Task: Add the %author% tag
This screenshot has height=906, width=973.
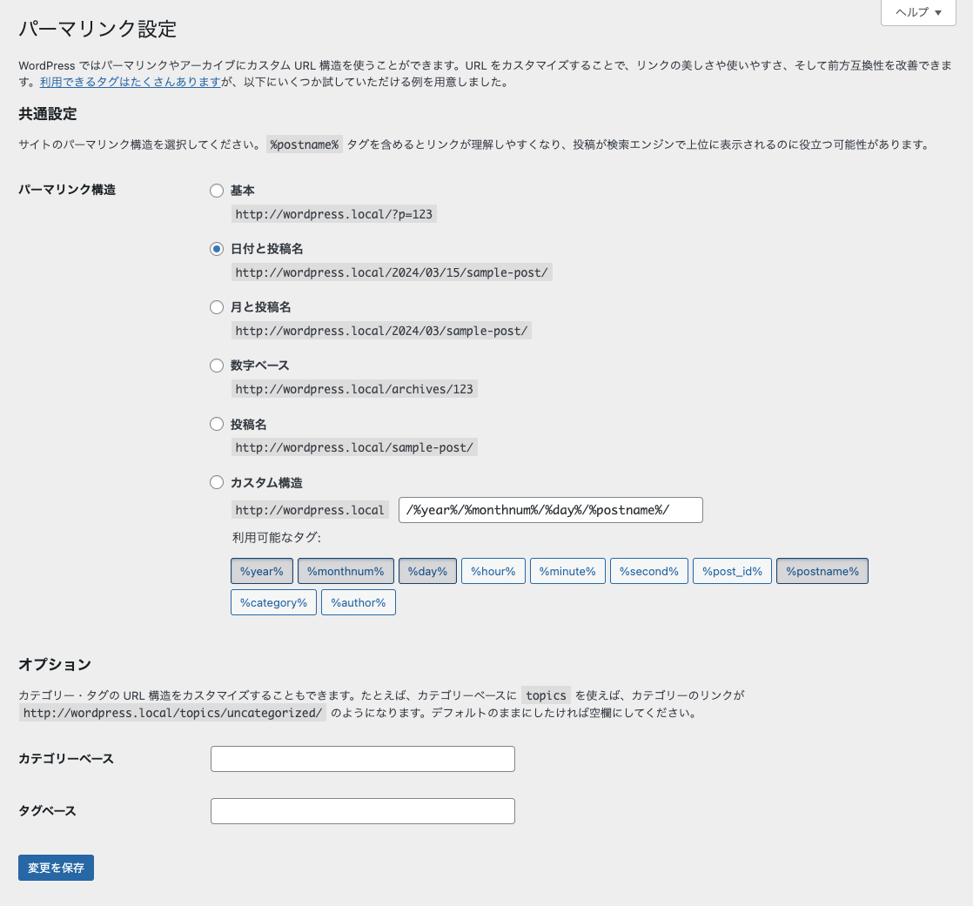Action: coord(358,602)
